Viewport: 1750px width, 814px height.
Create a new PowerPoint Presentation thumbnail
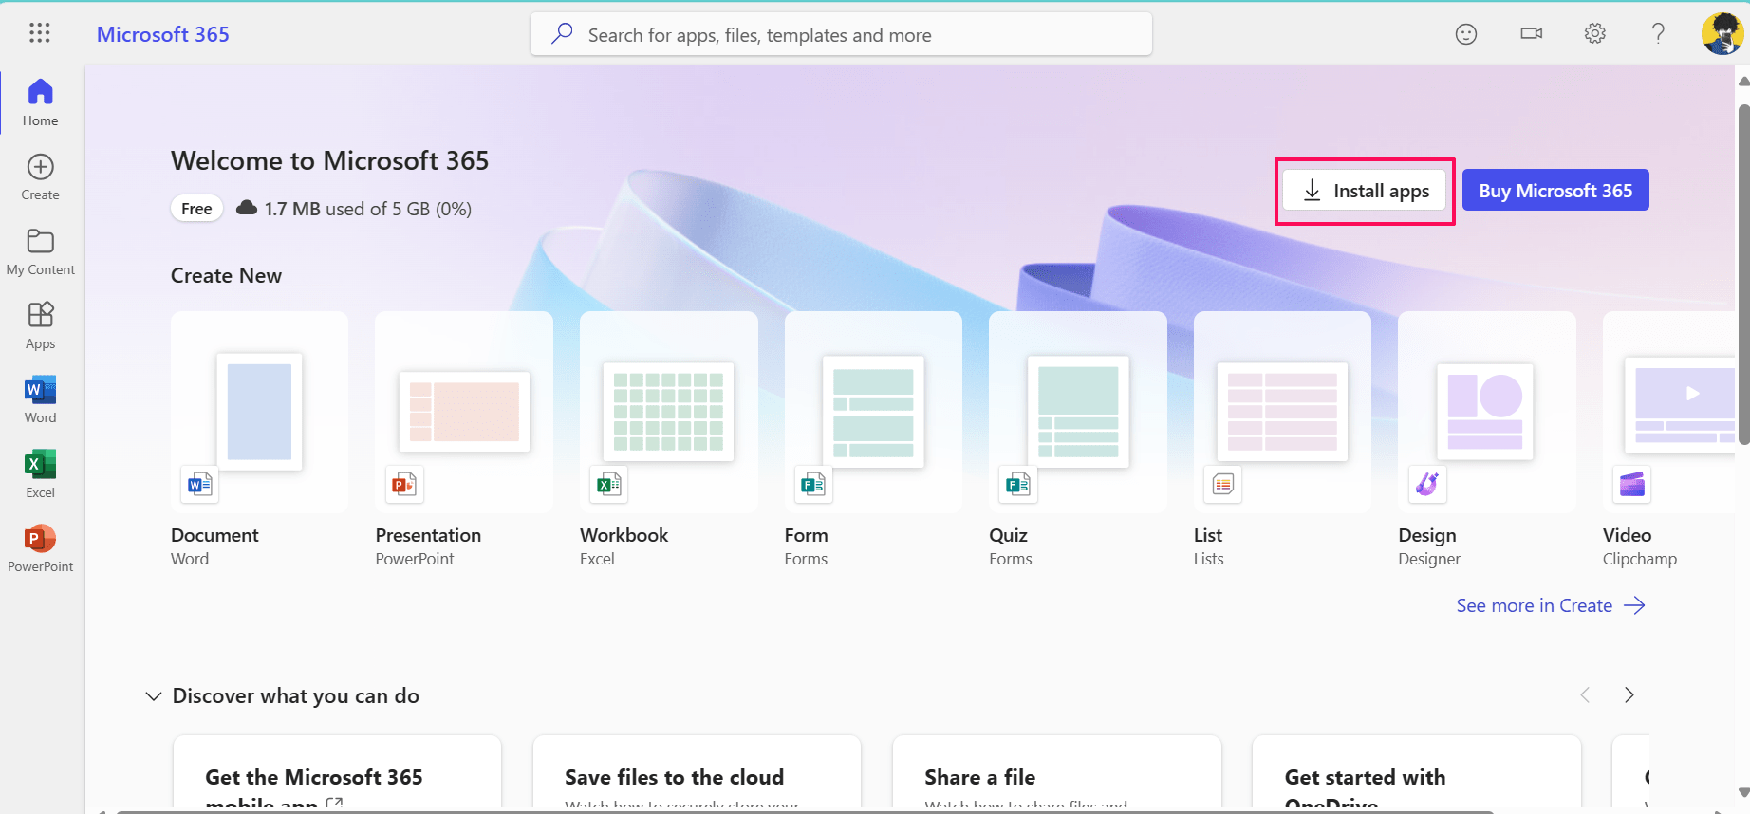(464, 412)
